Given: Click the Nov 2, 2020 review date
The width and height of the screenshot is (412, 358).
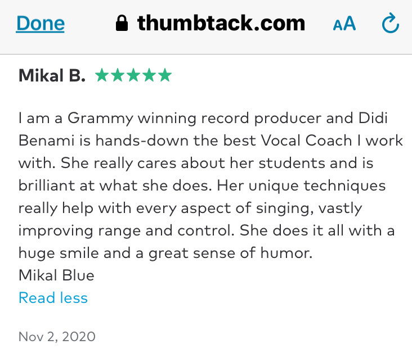Looking at the screenshot, I should tap(57, 337).
